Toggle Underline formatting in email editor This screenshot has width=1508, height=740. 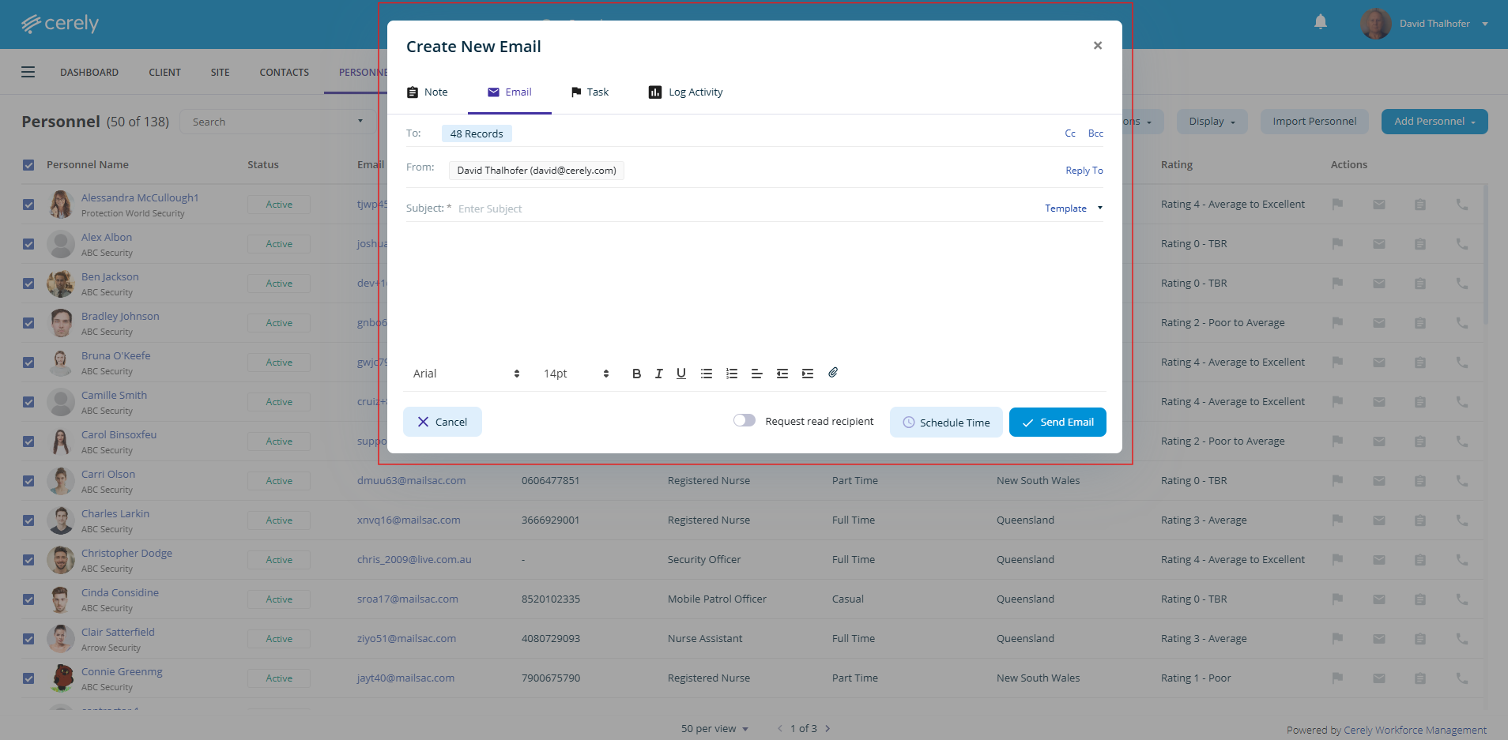(x=681, y=374)
